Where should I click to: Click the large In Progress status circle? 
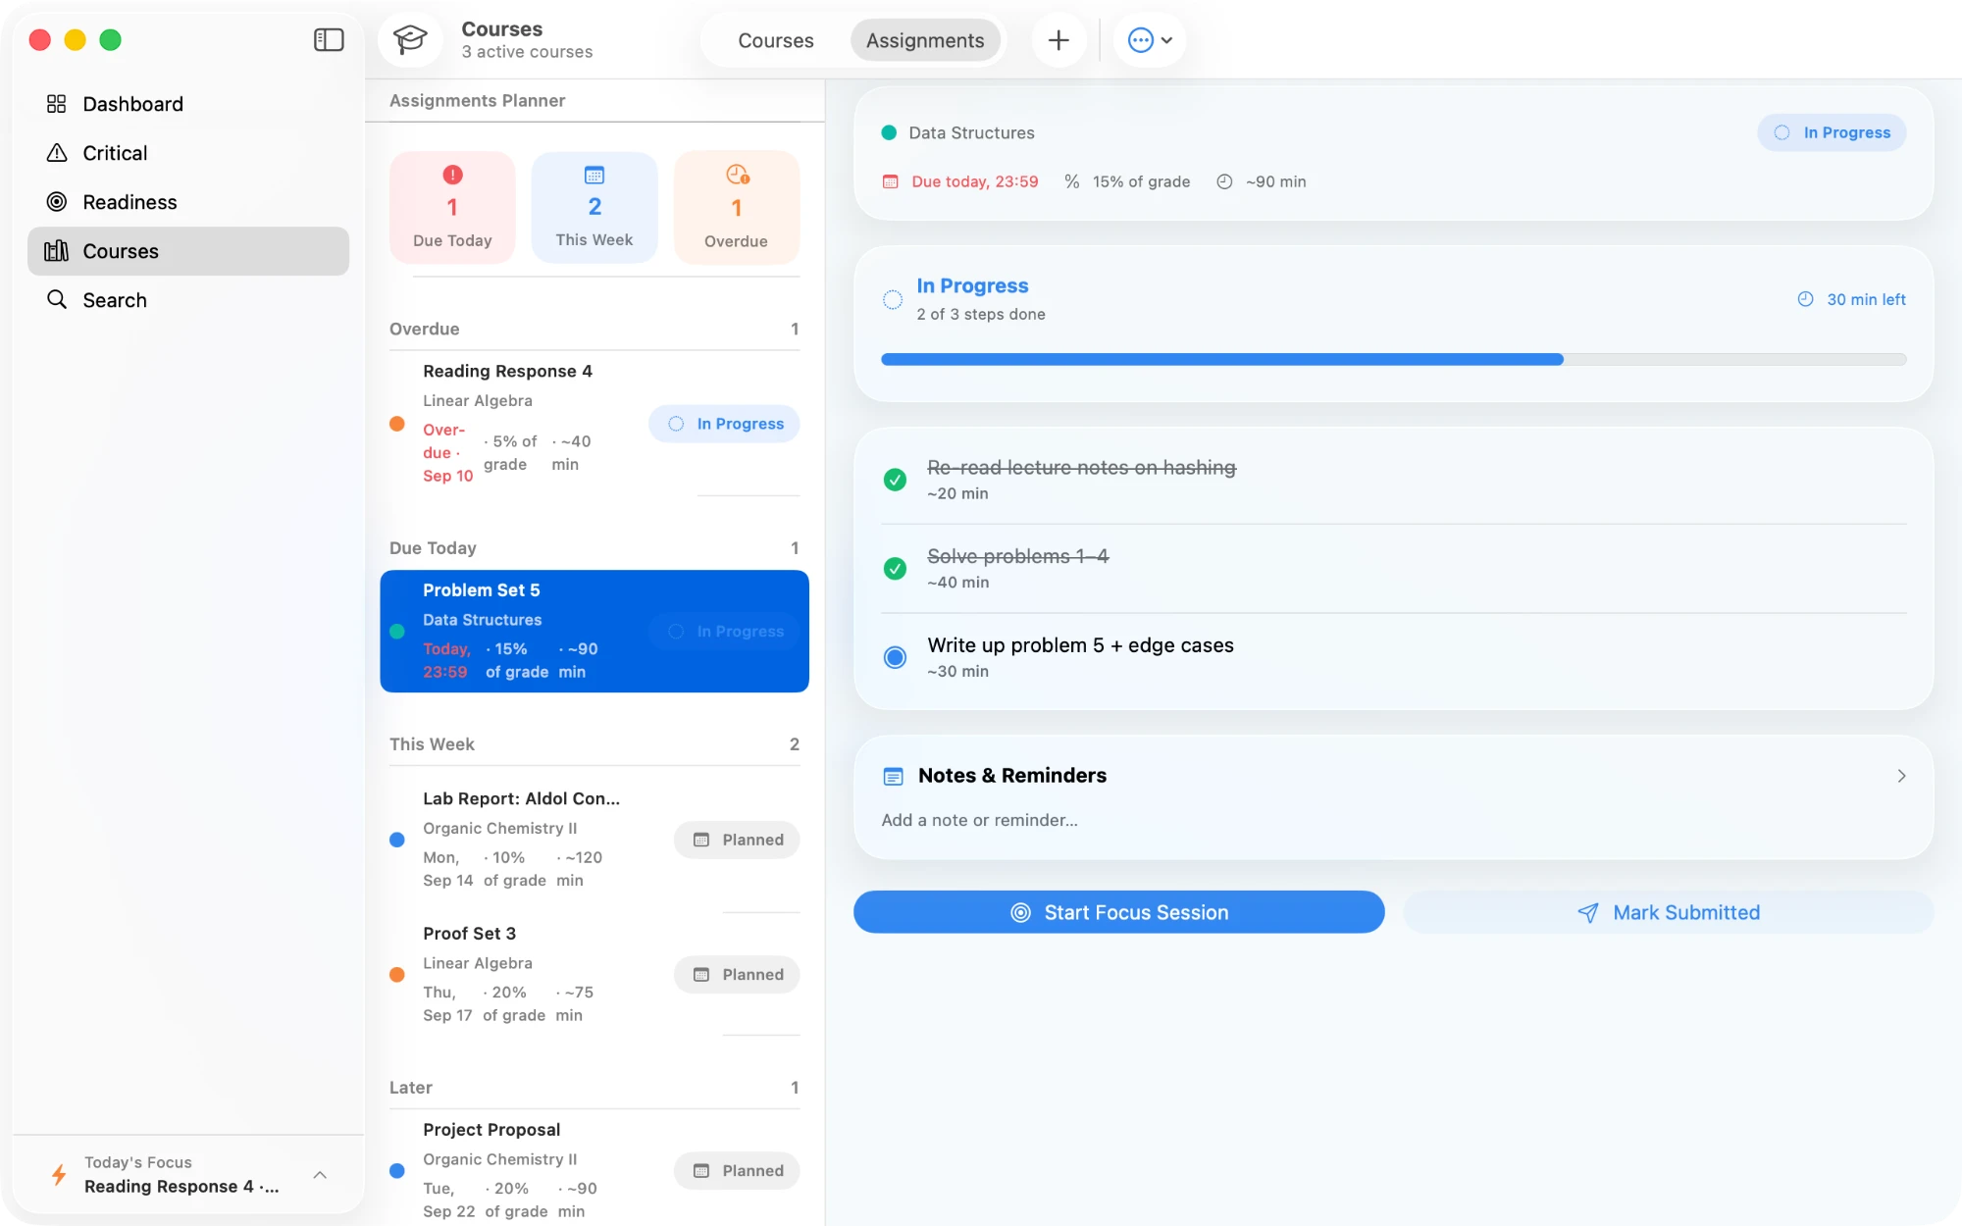[x=893, y=299]
